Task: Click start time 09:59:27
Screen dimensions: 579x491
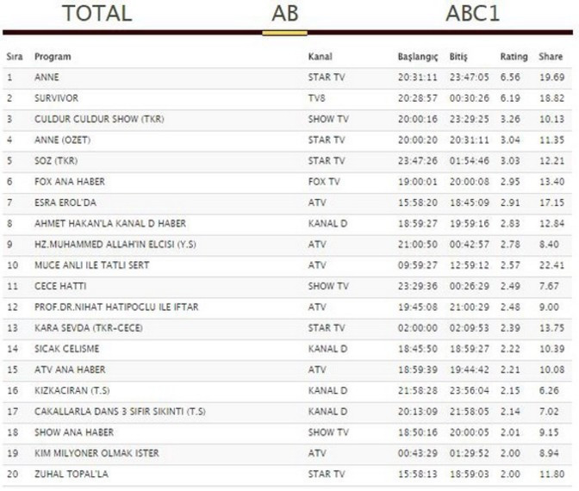Action: [x=417, y=265]
